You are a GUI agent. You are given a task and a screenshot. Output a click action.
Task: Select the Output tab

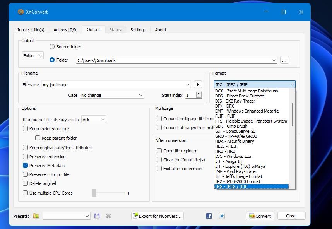pos(93,29)
